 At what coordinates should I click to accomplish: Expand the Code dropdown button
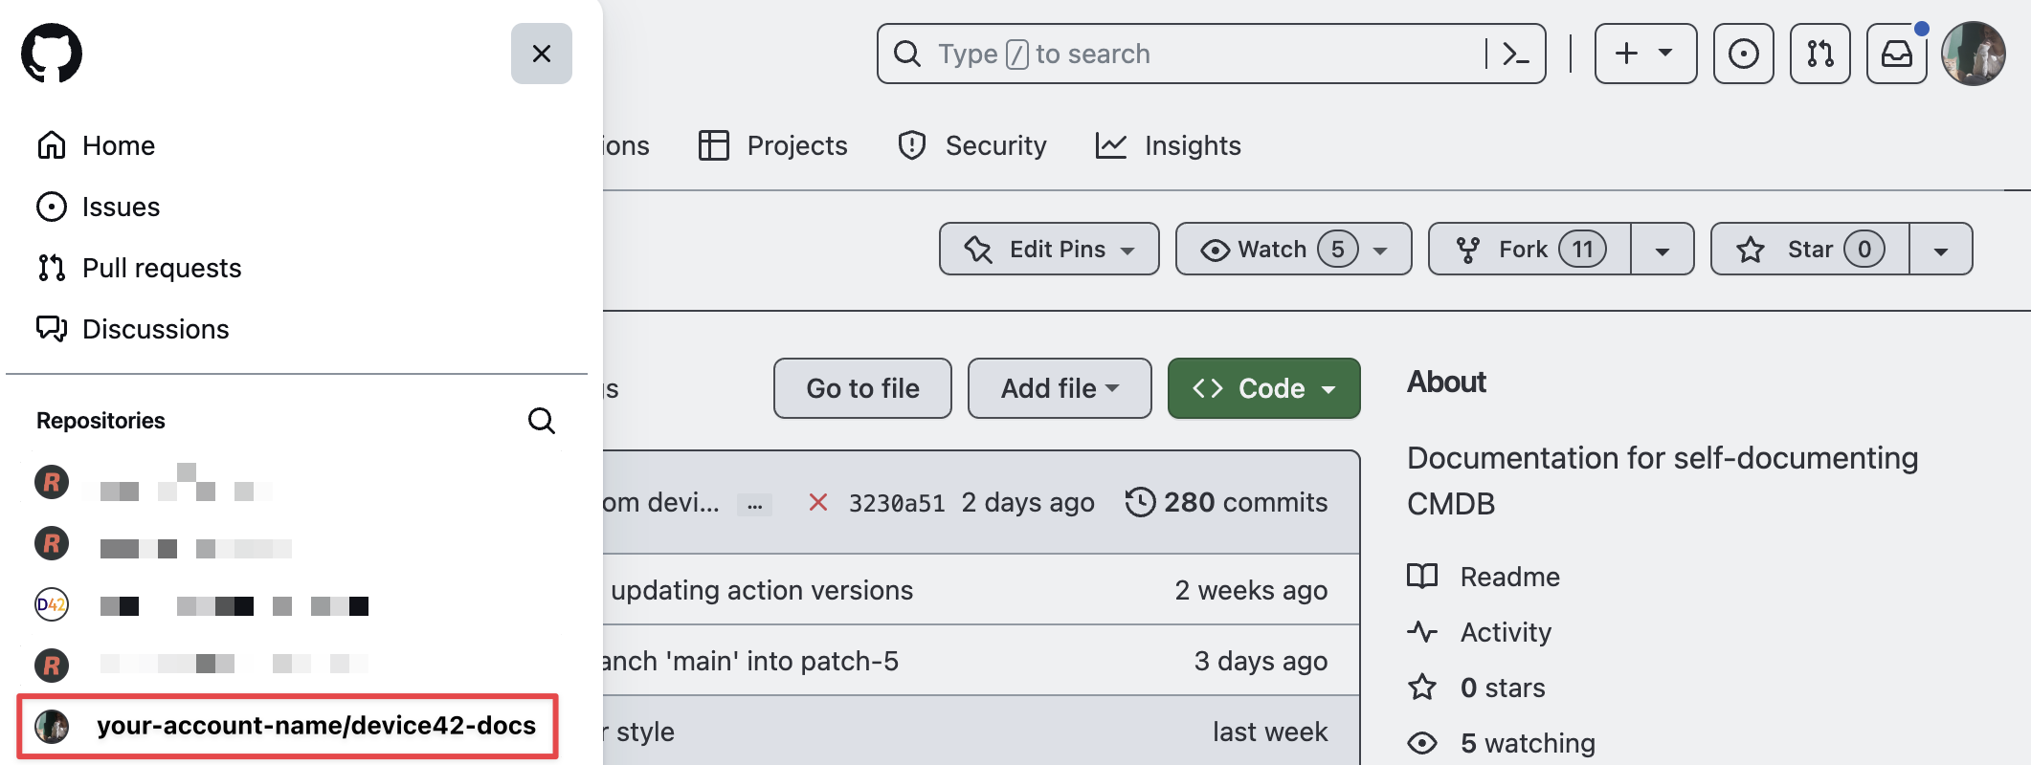point(1263,388)
